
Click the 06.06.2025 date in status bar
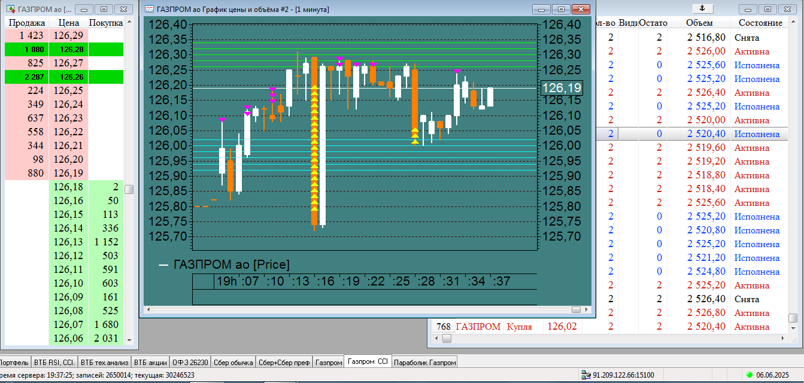(x=773, y=375)
